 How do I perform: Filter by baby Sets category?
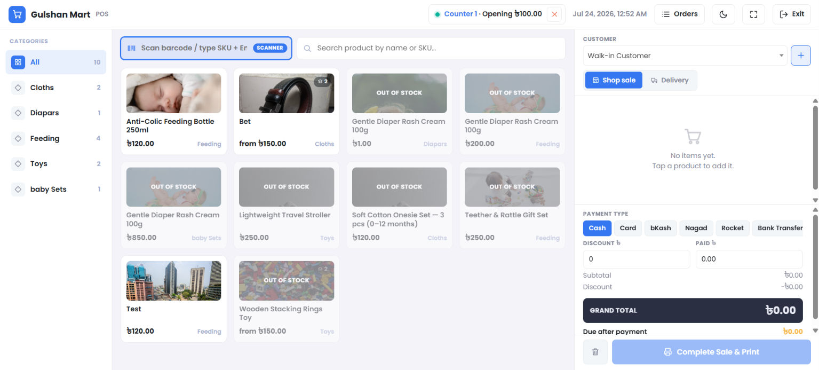coord(56,189)
